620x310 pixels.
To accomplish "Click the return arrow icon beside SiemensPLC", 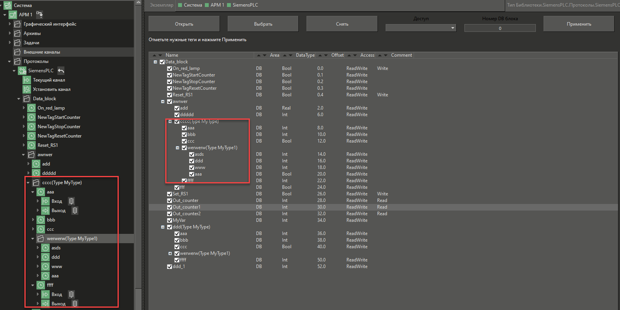I will click(61, 71).
